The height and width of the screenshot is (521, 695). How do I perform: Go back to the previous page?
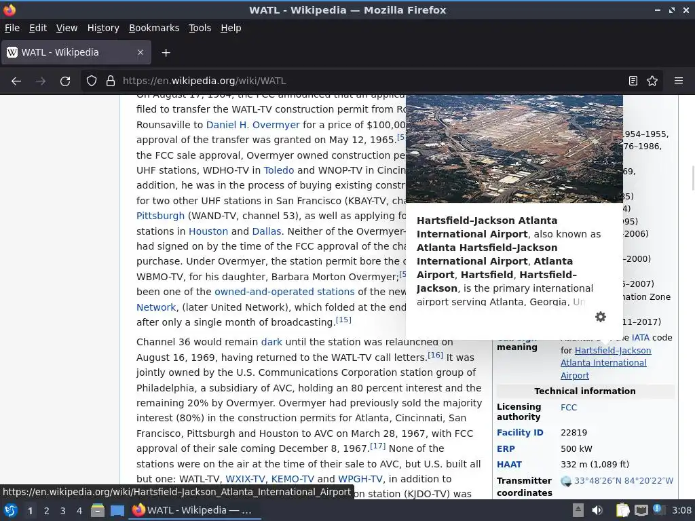click(x=16, y=81)
